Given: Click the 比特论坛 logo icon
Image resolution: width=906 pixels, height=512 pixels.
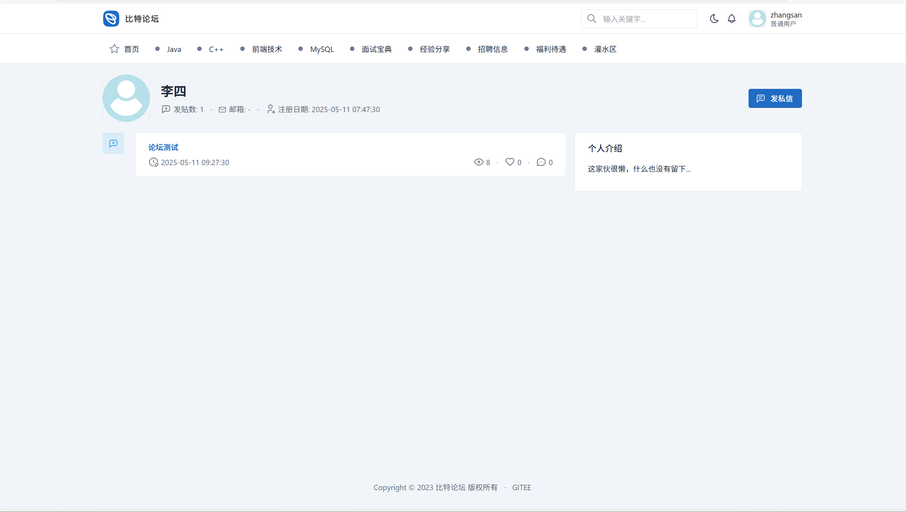Looking at the screenshot, I should [x=111, y=19].
